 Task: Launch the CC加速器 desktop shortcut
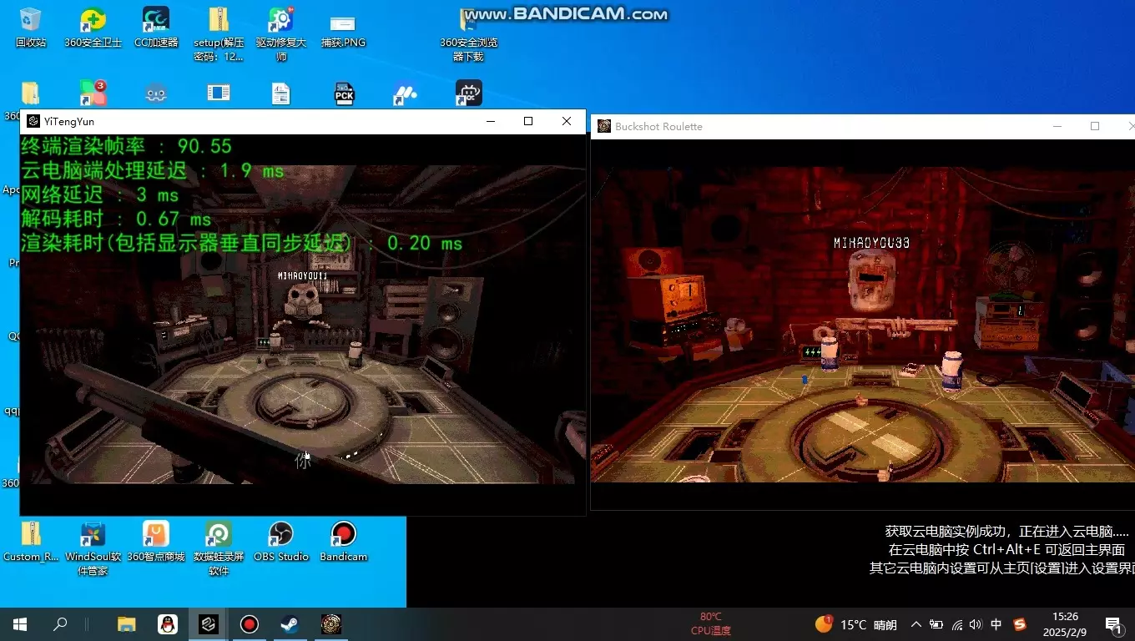point(156,28)
